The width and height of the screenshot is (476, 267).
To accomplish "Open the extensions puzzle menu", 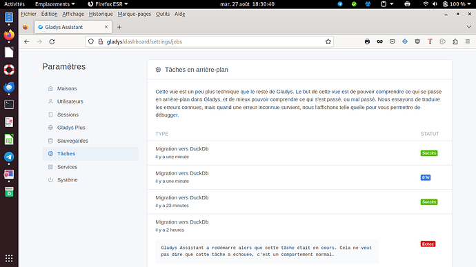I will point(455,41).
